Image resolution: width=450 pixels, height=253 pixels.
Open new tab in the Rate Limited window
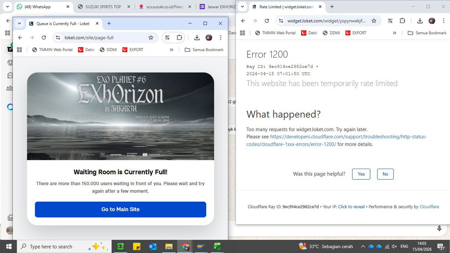pos(332,7)
